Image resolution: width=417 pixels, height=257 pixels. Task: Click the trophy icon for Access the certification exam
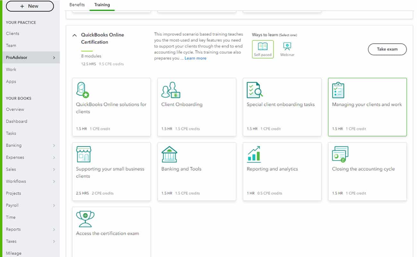point(85,219)
